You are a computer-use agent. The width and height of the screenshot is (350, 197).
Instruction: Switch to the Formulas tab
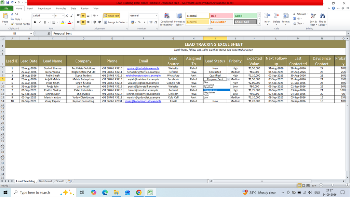[x=61, y=9]
